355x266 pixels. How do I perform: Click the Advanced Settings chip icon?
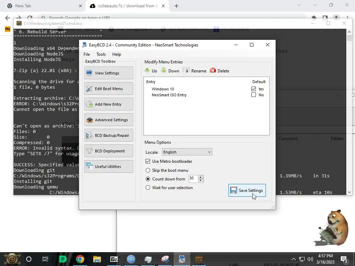[x=89, y=119]
